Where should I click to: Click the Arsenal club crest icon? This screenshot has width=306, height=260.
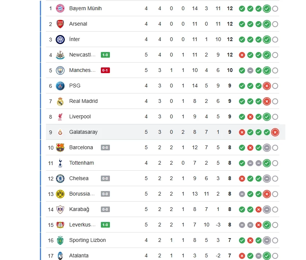click(60, 24)
